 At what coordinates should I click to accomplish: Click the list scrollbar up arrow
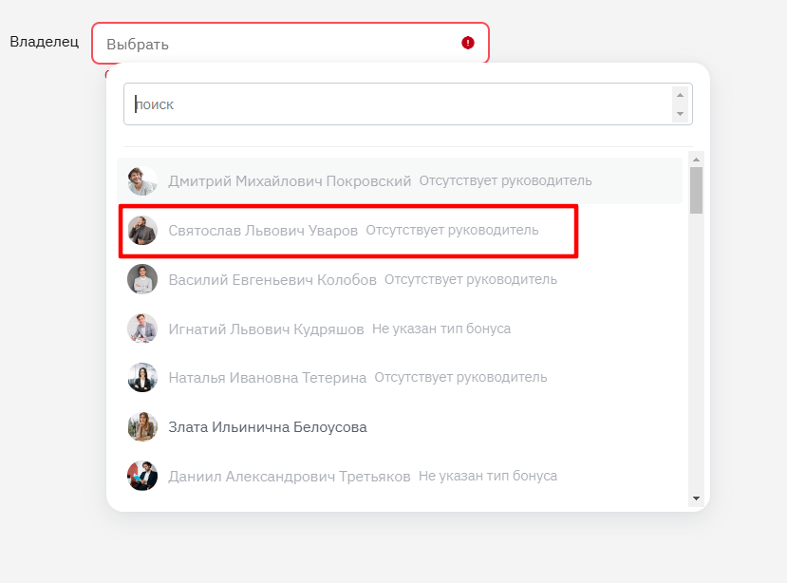pyautogui.click(x=696, y=160)
